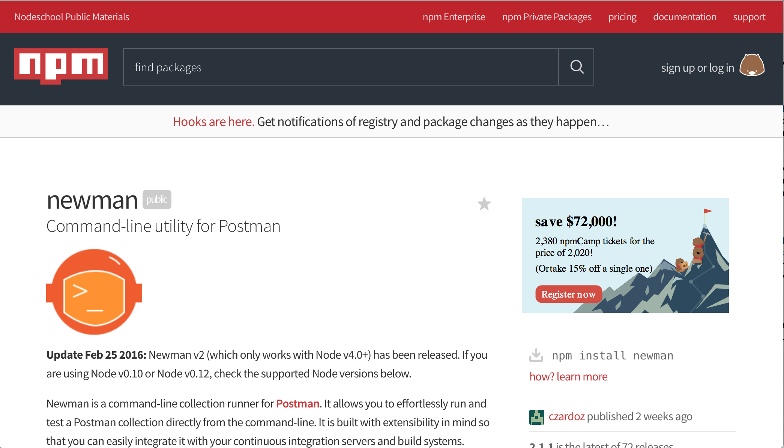Open npm Enterprise
The image size is (784, 448).
pos(454,17)
